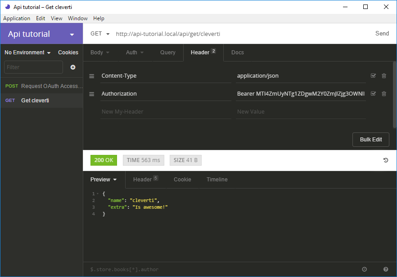The width and height of the screenshot is (397, 277).
Task: Restore a previous response using history icon
Action: (386, 160)
